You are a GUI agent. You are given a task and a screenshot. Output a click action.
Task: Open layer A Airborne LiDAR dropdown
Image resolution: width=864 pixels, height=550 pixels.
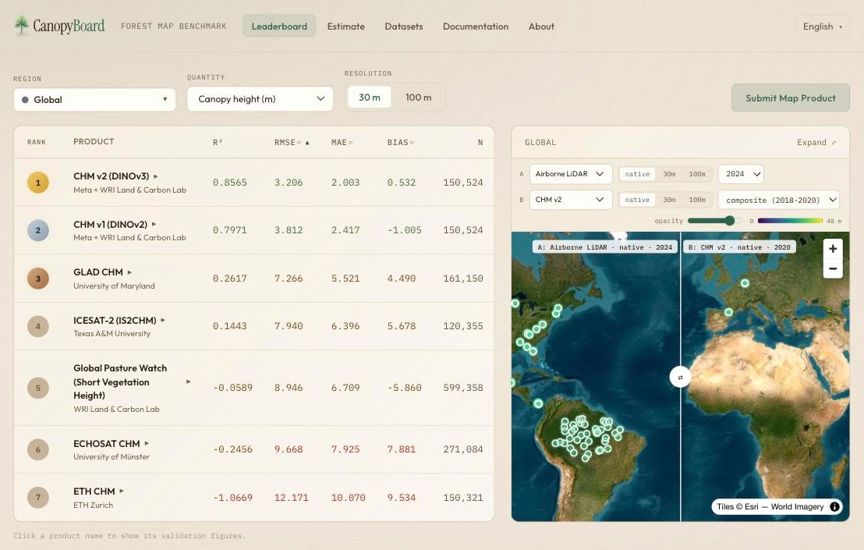(x=570, y=174)
